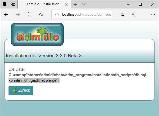Click the Zurück button
Viewport: 159px width, 116px height.
[x=21, y=91]
